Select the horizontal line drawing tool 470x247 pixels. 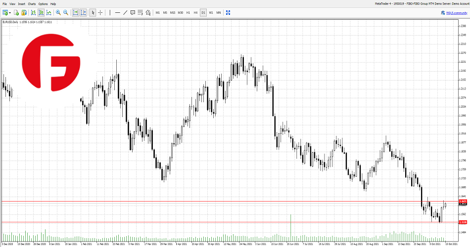click(117, 12)
